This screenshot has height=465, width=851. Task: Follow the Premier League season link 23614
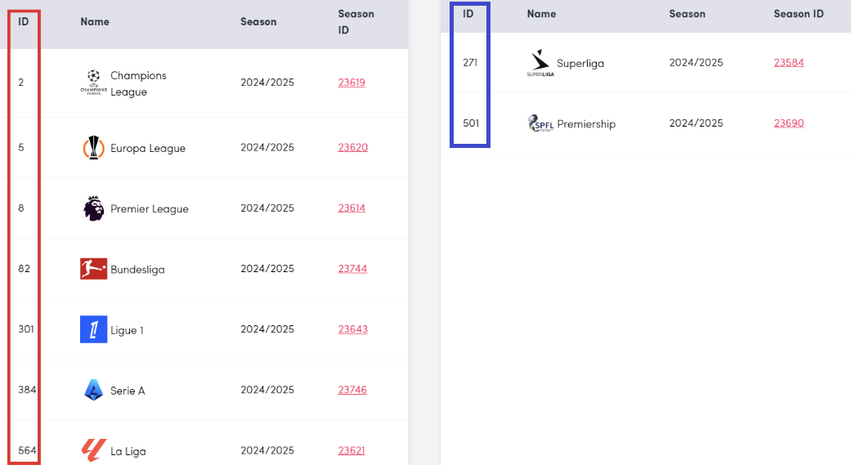point(352,208)
